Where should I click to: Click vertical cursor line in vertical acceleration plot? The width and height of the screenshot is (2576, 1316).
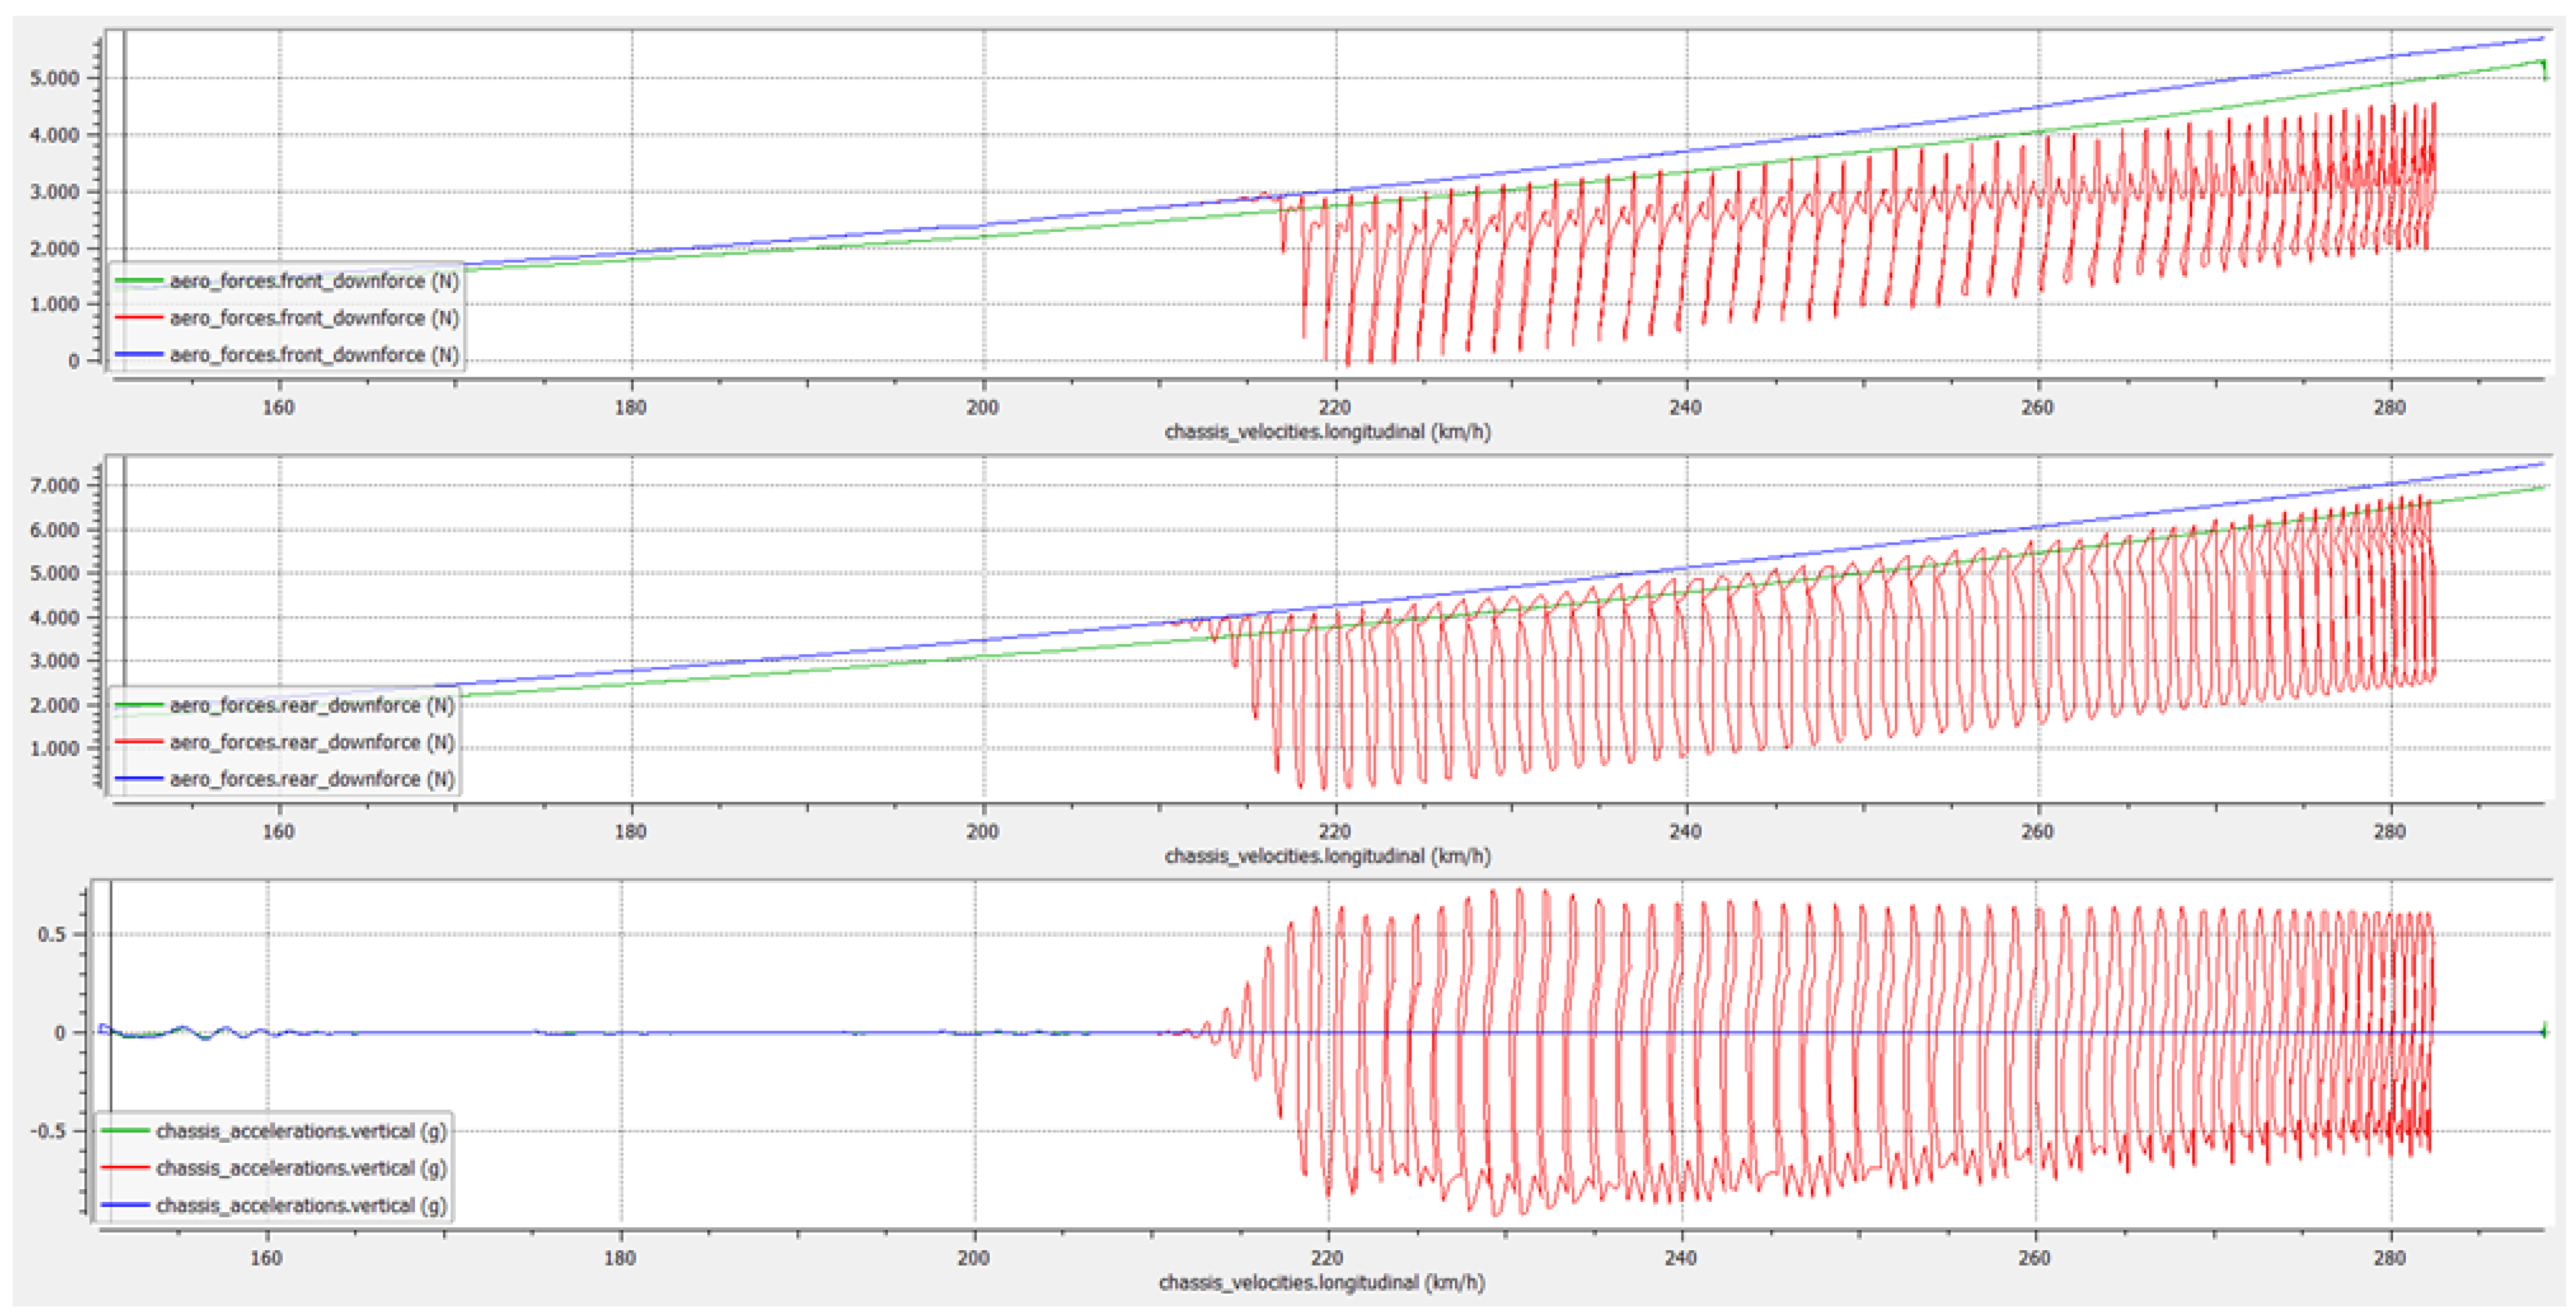pyautogui.click(x=111, y=981)
